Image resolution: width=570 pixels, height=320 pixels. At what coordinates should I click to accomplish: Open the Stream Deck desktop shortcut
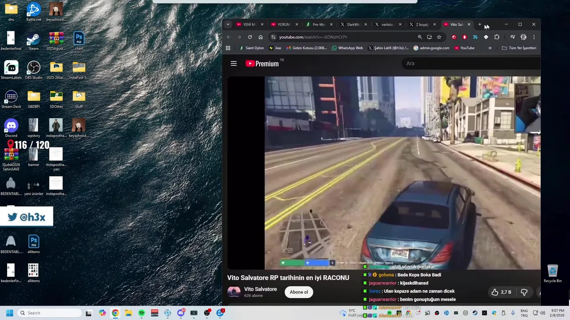(11, 99)
